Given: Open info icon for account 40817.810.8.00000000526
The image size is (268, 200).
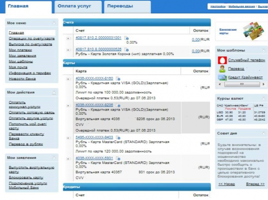Looking at the screenshot, I should 126,49.
